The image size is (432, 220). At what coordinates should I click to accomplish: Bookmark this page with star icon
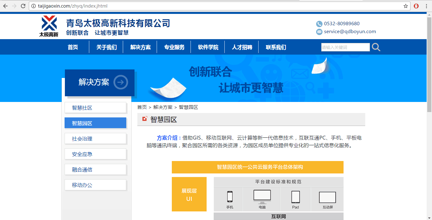click(406, 6)
